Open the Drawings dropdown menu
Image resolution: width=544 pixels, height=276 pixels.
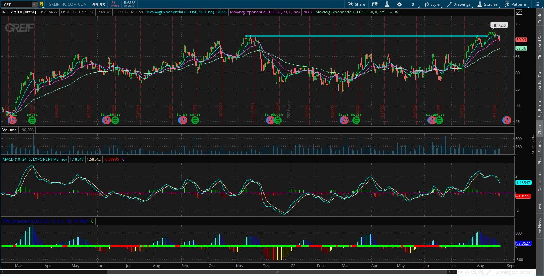click(459, 4)
